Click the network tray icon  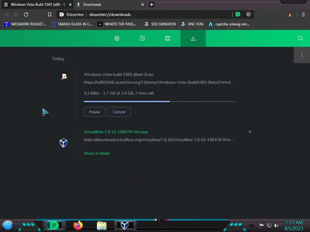269,225
